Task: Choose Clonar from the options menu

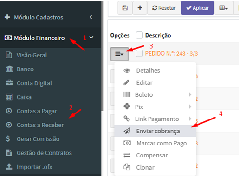Action: click(x=155, y=167)
